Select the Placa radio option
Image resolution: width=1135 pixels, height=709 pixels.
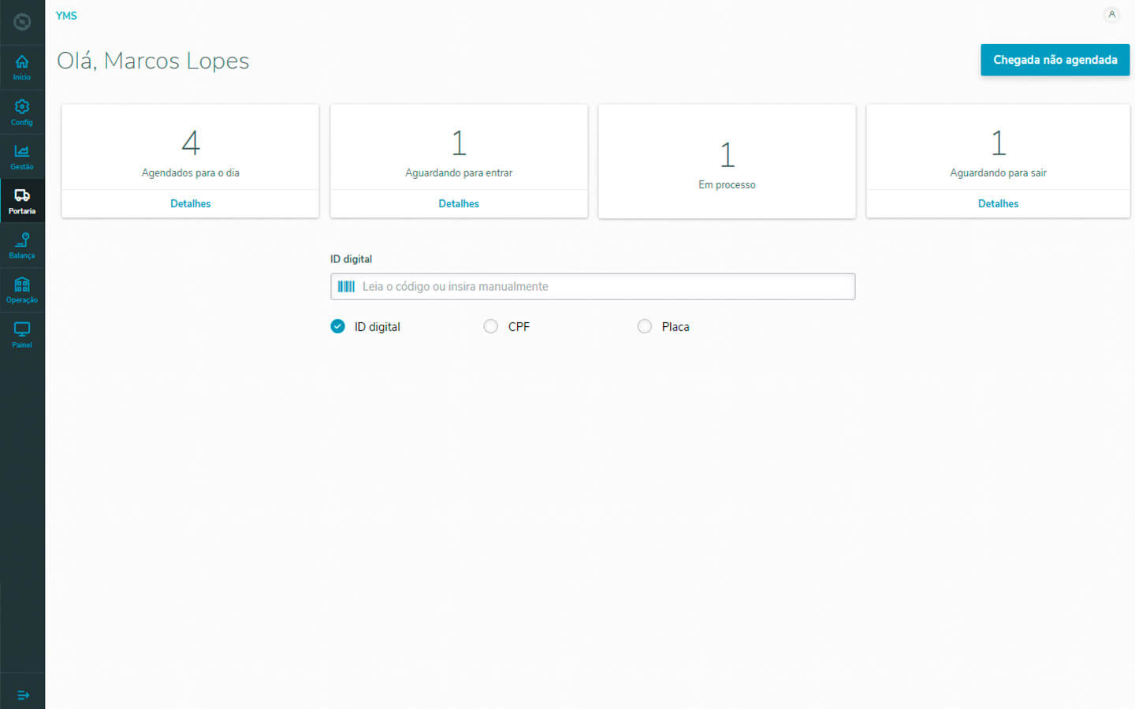(645, 326)
